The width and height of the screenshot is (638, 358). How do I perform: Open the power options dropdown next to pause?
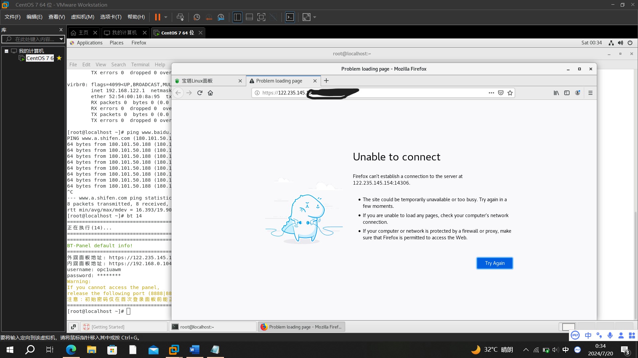(165, 17)
